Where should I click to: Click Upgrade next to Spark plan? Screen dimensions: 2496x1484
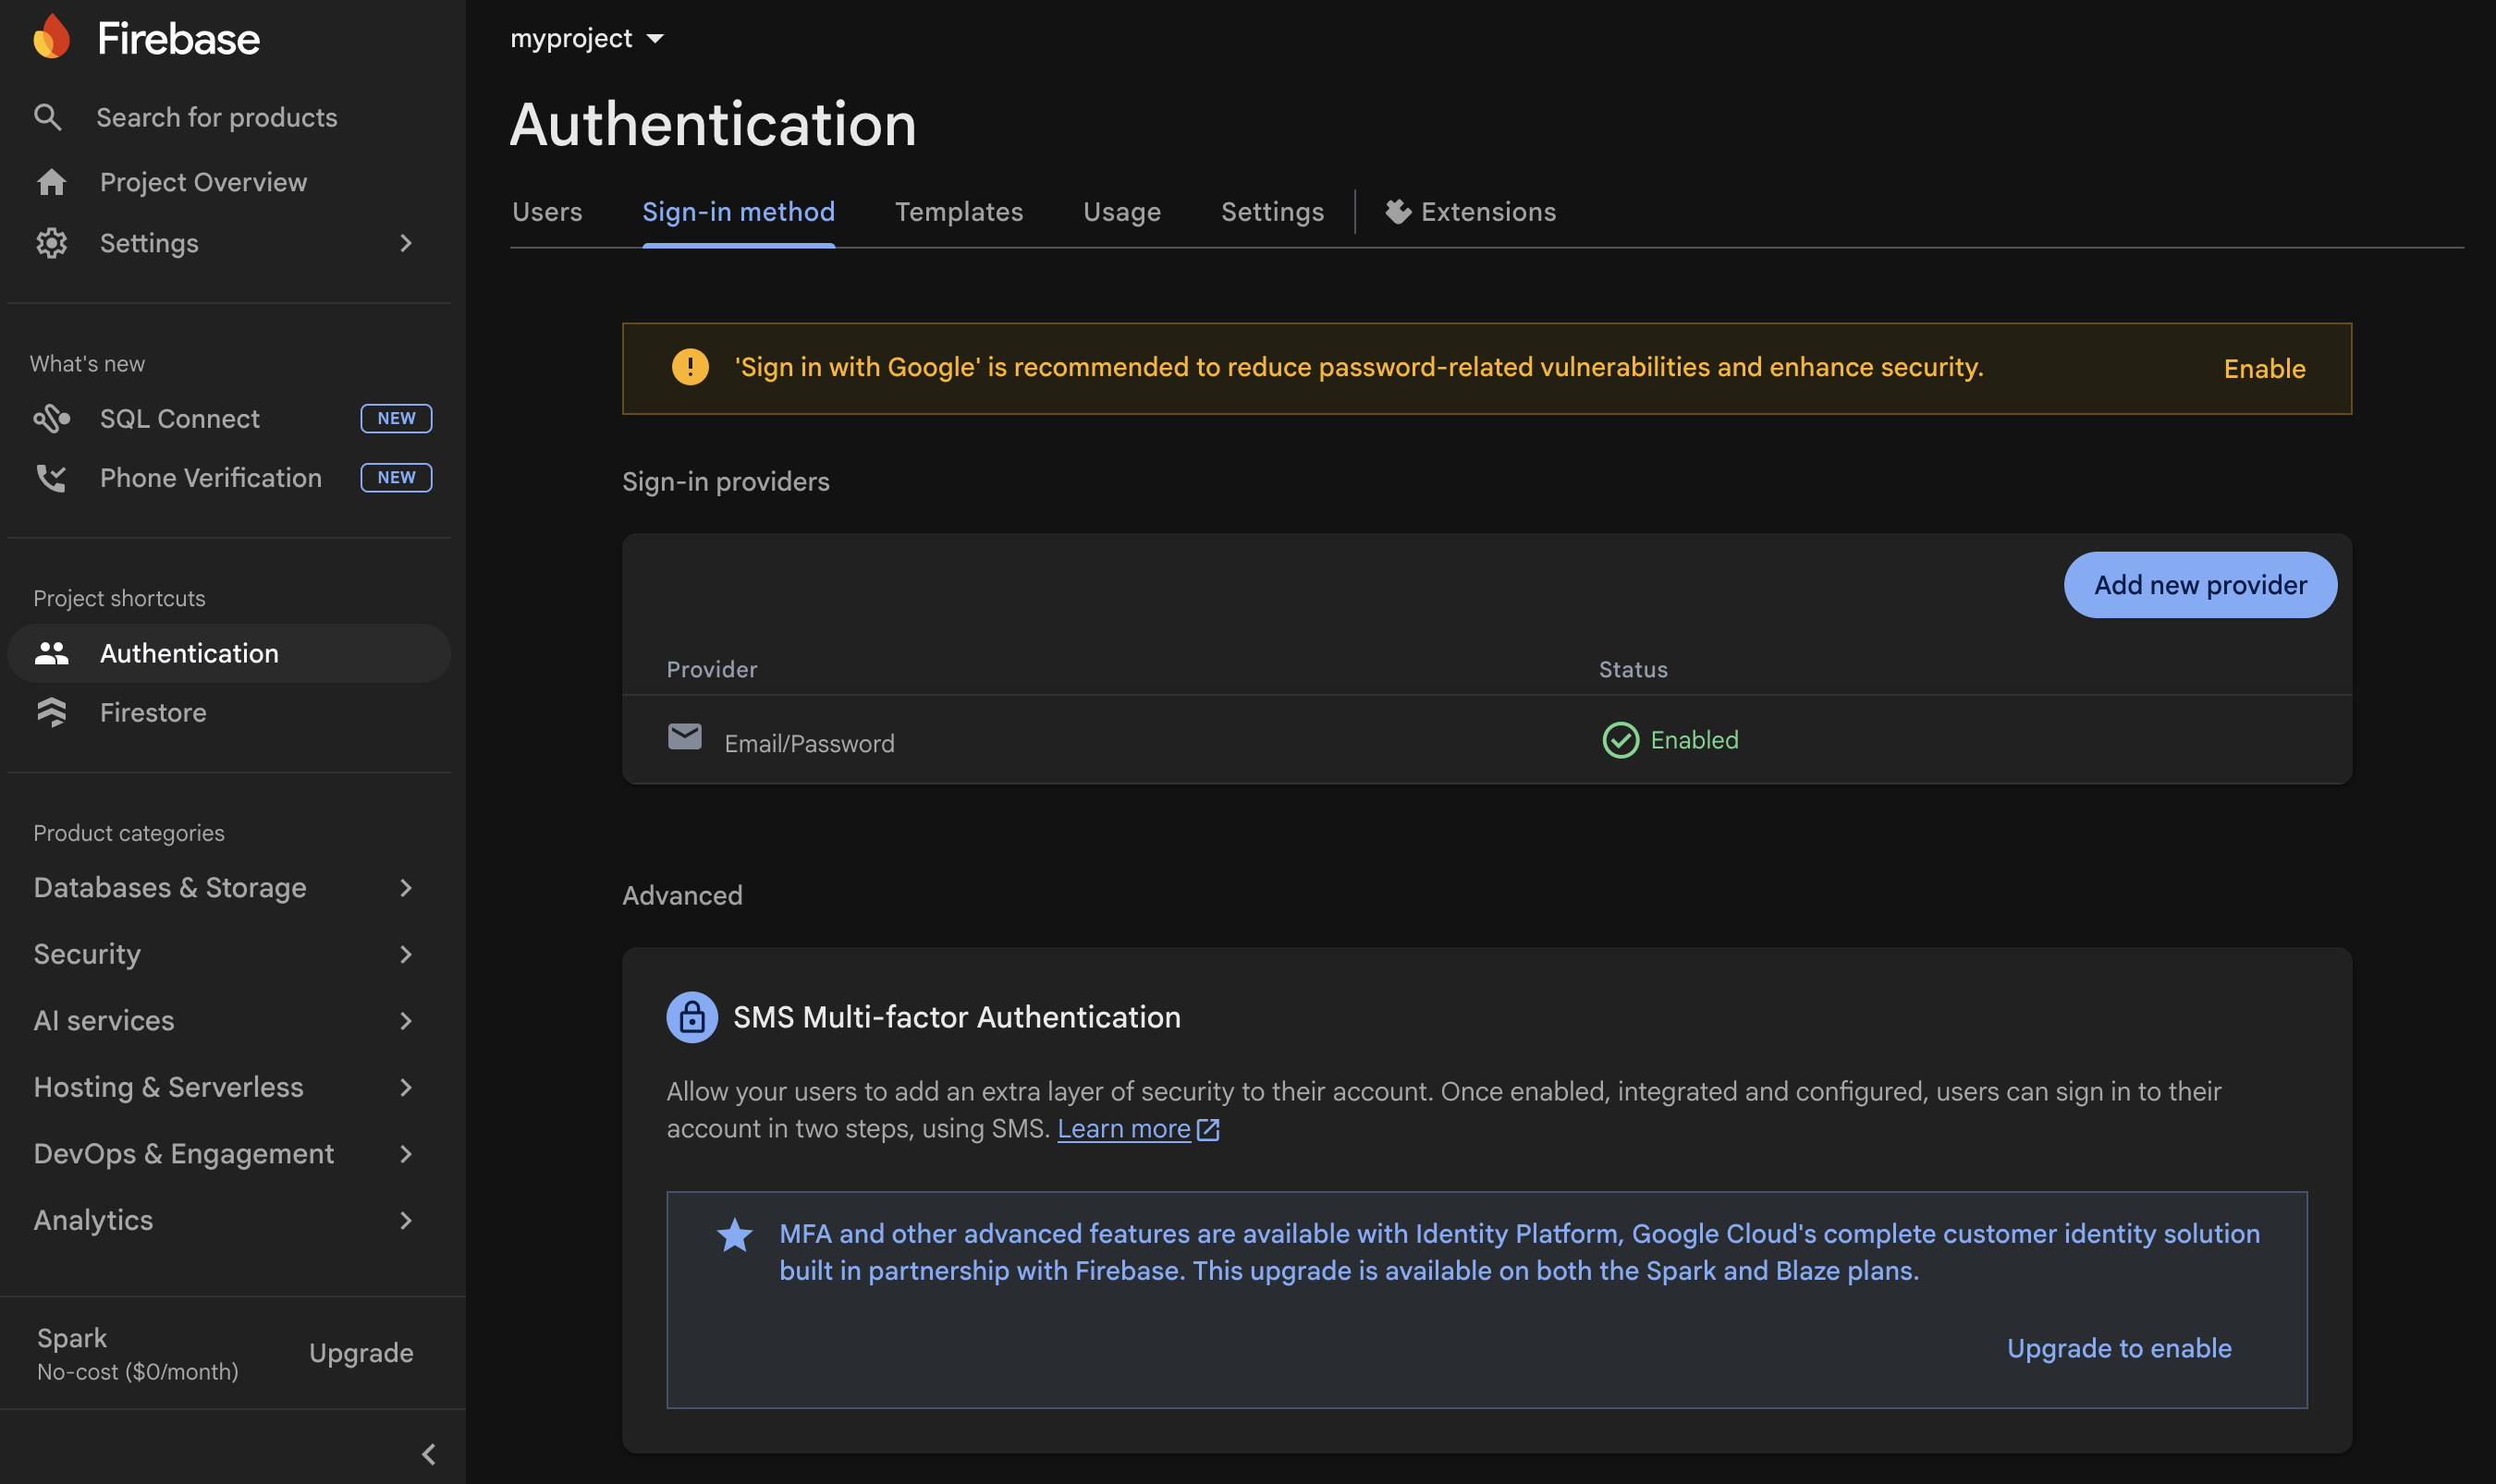[361, 1353]
